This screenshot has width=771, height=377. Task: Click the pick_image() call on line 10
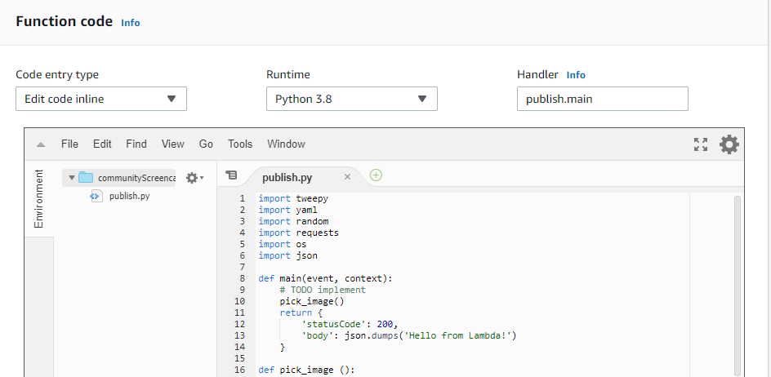click(x=312, y=301)
